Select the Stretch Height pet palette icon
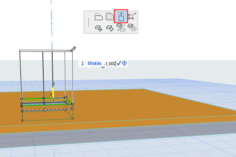Viewport: 236px width, 157px height. pyautogui.click(x=121, y=16)
